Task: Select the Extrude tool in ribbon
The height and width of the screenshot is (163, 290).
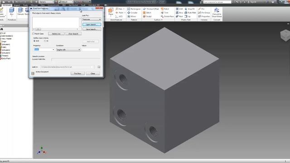Action: click(20, 11)
